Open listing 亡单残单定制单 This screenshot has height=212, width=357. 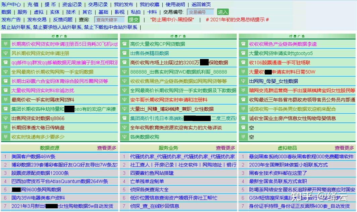point(147,181)
